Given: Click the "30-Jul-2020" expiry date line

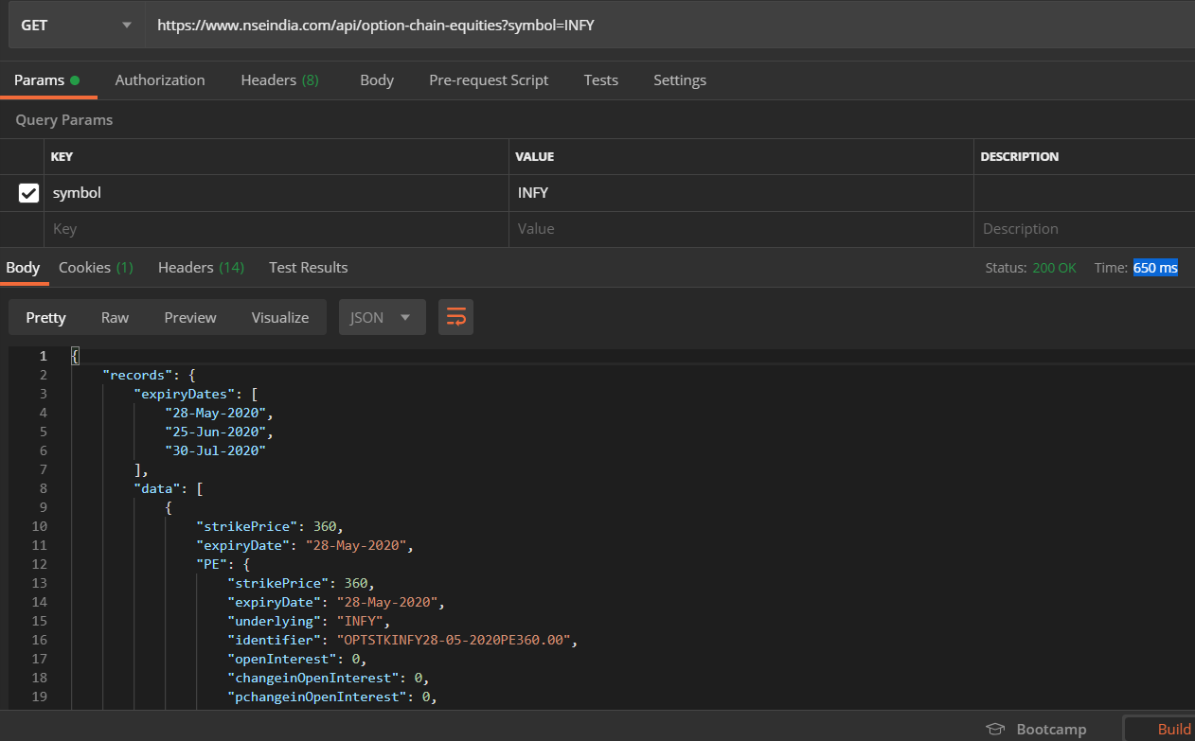Looking at the screenshot, I should point(215,450).
